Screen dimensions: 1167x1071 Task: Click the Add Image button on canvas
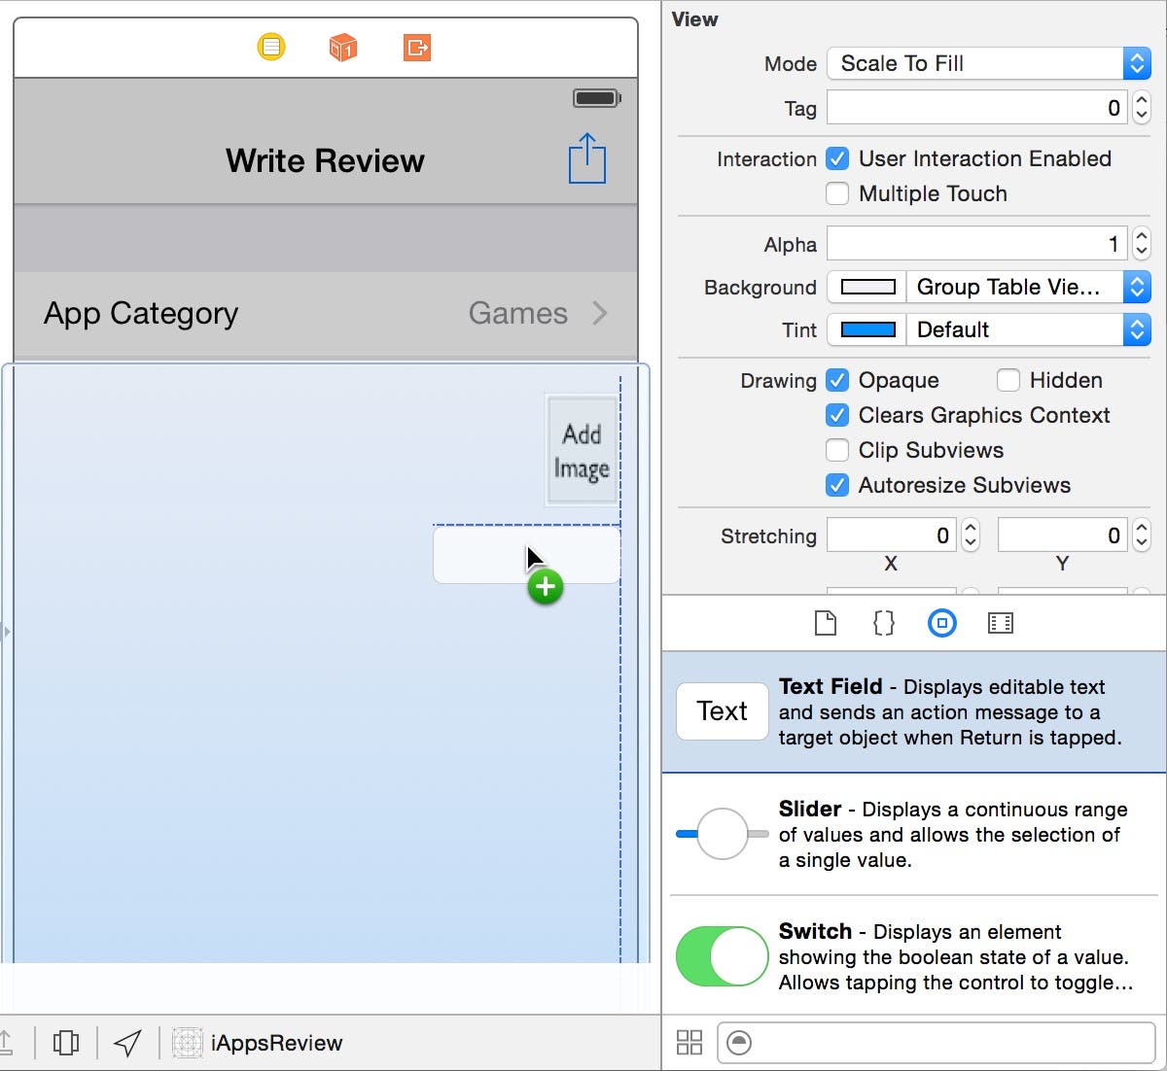(x=582, y=450)
